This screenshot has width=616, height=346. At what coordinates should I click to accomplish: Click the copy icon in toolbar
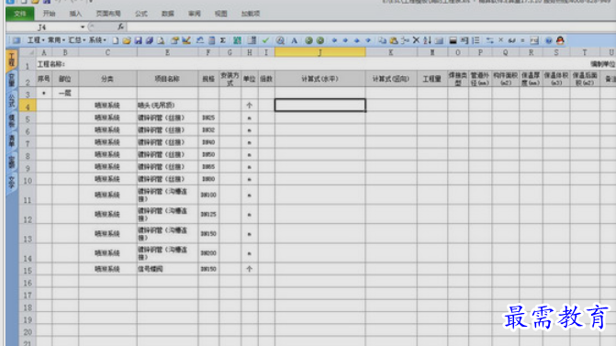382,40
